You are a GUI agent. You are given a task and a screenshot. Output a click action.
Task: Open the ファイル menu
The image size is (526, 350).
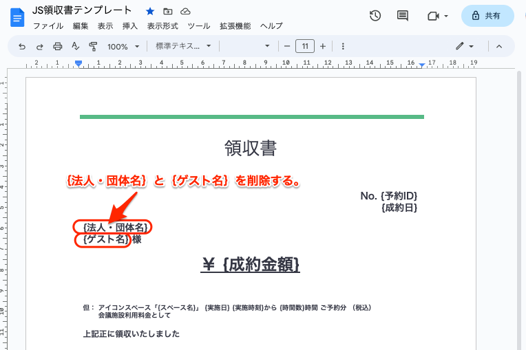tap(48, 26)
